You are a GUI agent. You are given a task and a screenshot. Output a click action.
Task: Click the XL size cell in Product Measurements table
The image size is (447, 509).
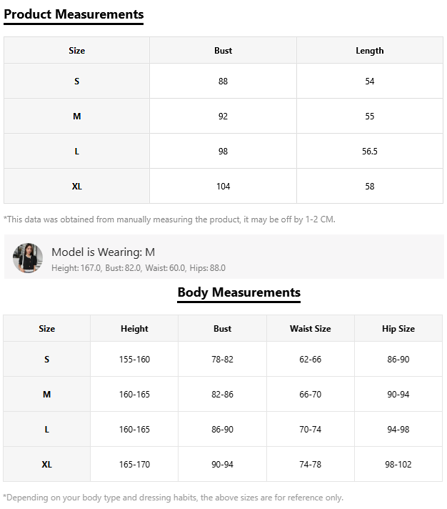point(77,187)
